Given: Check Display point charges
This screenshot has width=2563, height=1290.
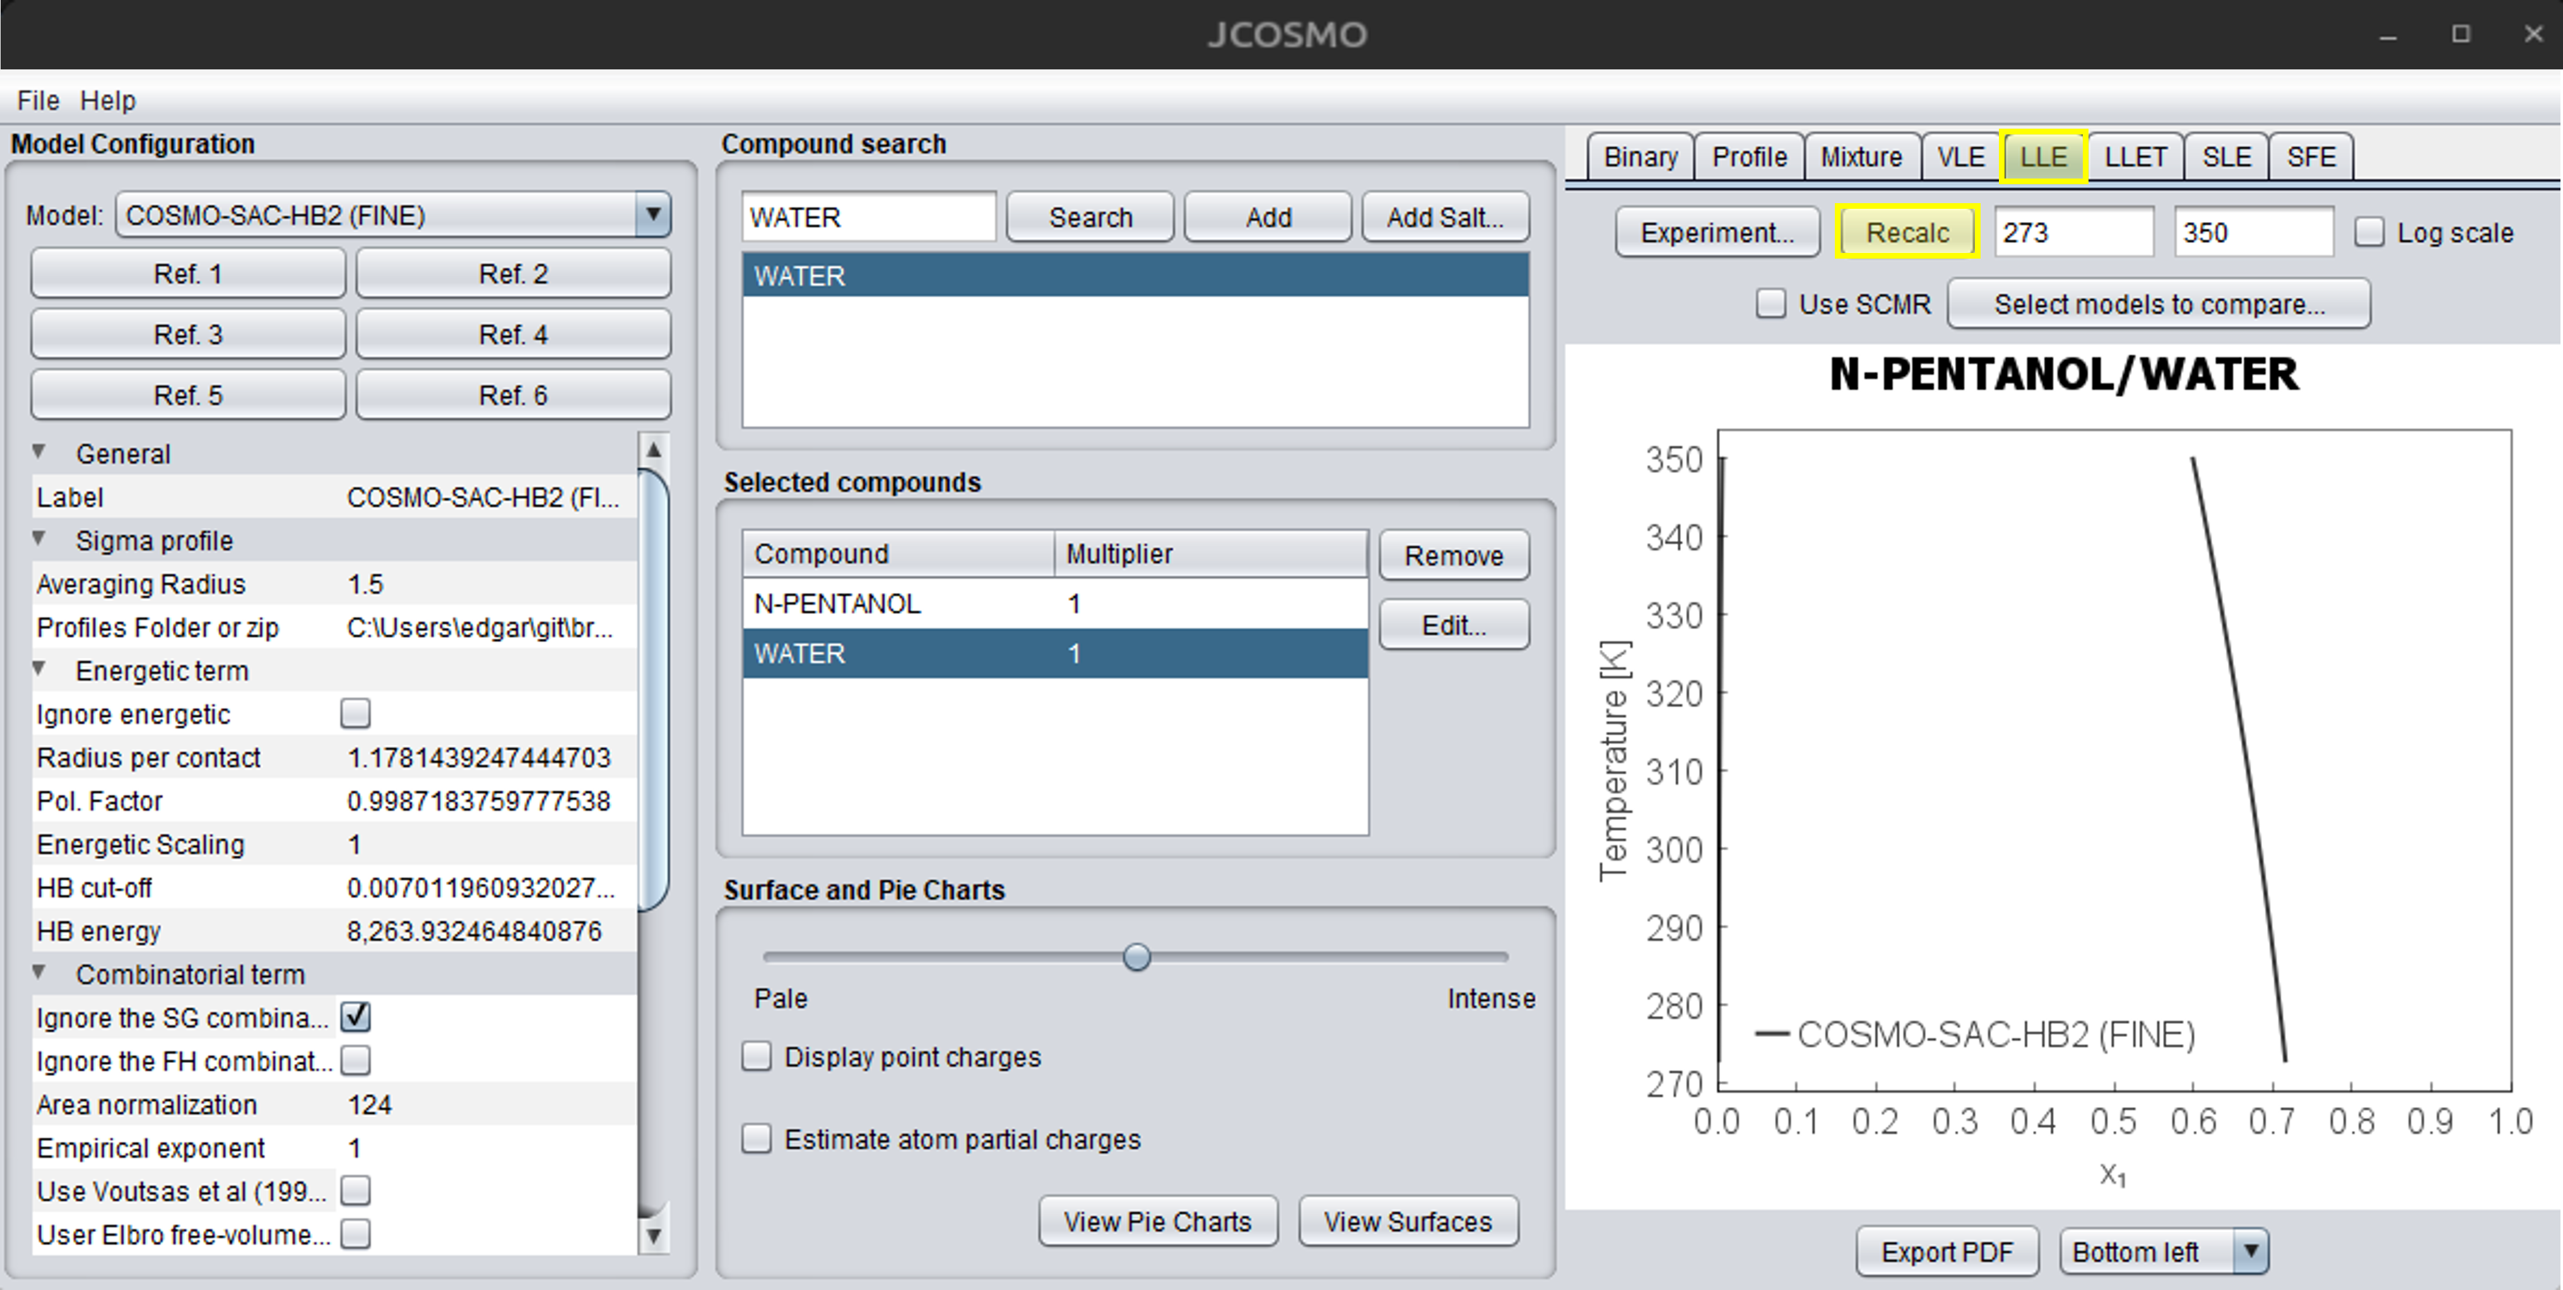Looking at the screenshot, I should point(757,1056).
